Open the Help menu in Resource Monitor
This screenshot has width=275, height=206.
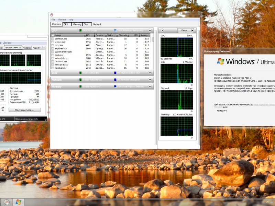point(71,20)
